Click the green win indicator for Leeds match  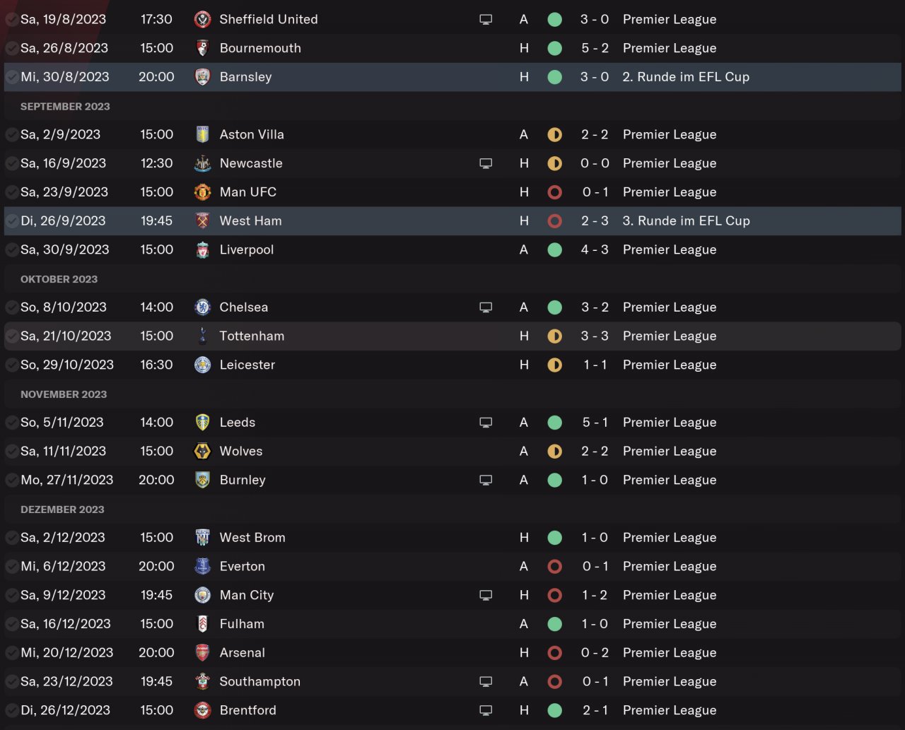555,423
